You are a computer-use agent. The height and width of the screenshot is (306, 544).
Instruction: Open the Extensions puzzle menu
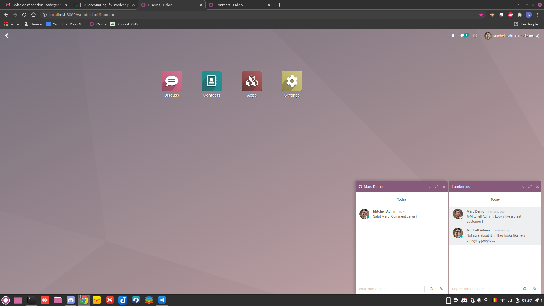point(520,15)
